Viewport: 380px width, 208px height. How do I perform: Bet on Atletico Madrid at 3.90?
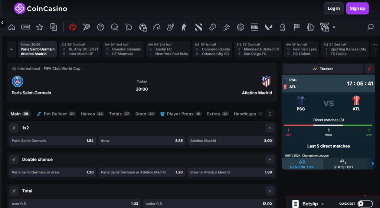click(x=231, y=141)
